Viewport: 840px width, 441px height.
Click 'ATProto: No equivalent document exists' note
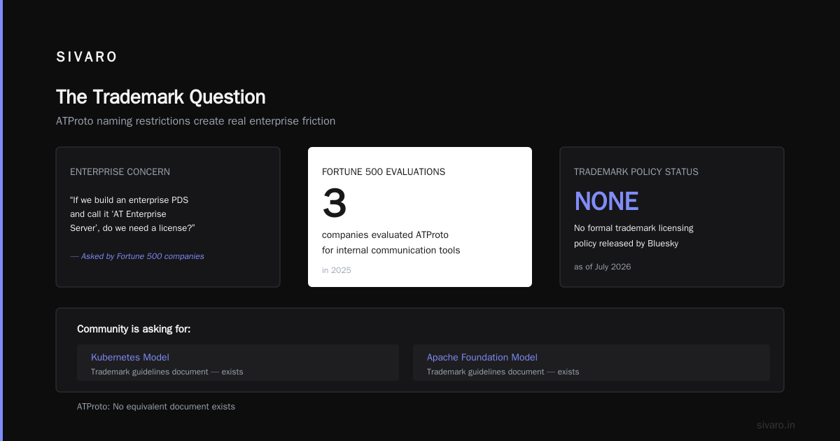point(156,407)
